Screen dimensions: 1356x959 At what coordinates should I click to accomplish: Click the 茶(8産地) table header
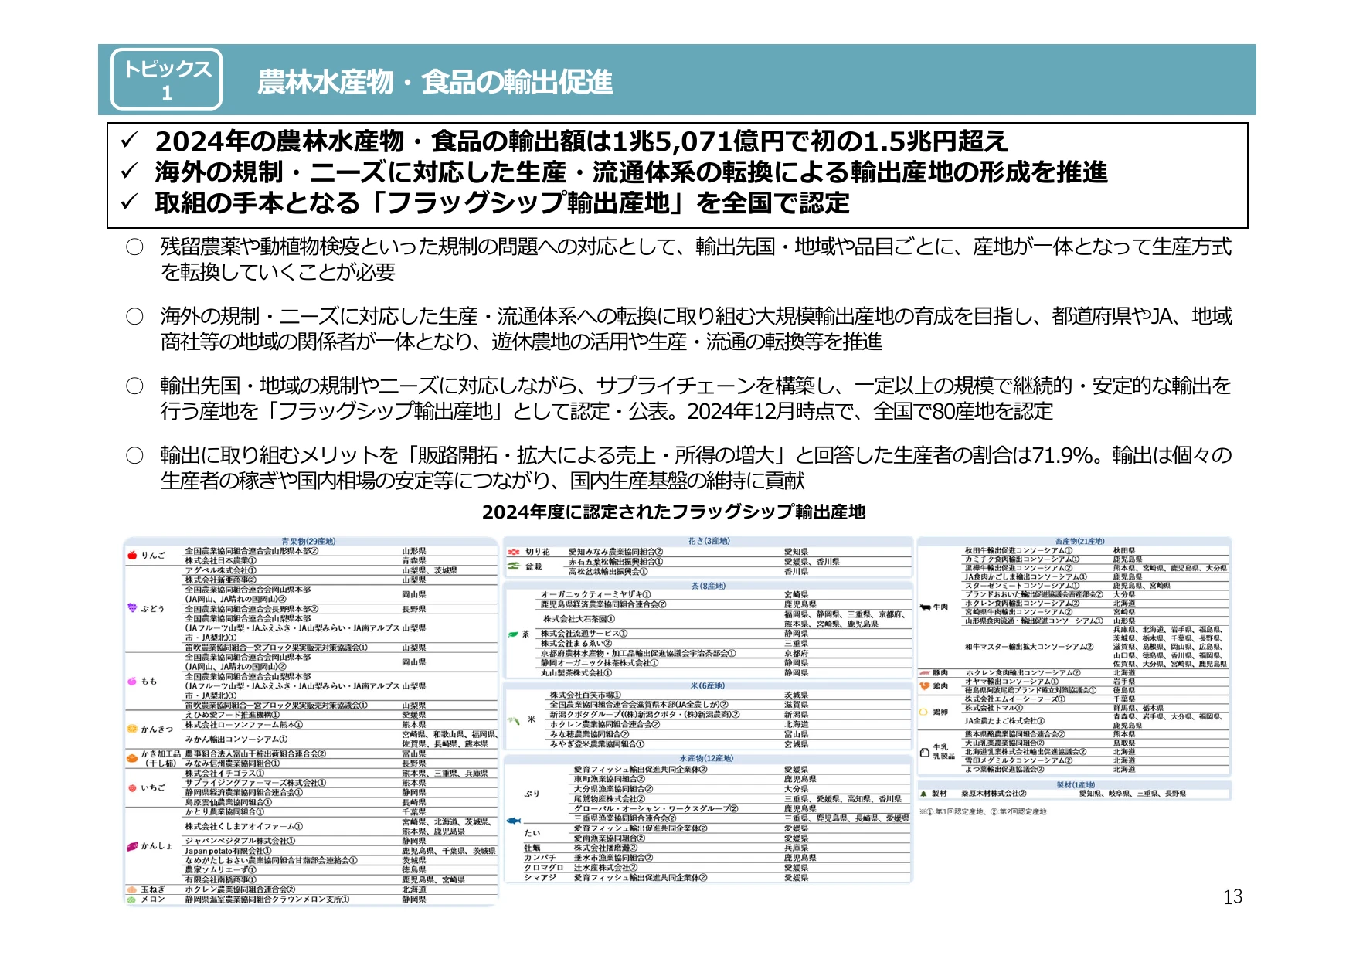709,586
